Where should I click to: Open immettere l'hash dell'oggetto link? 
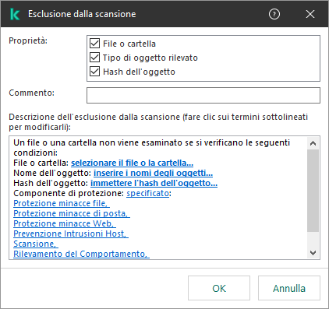(x=154, y=183)
